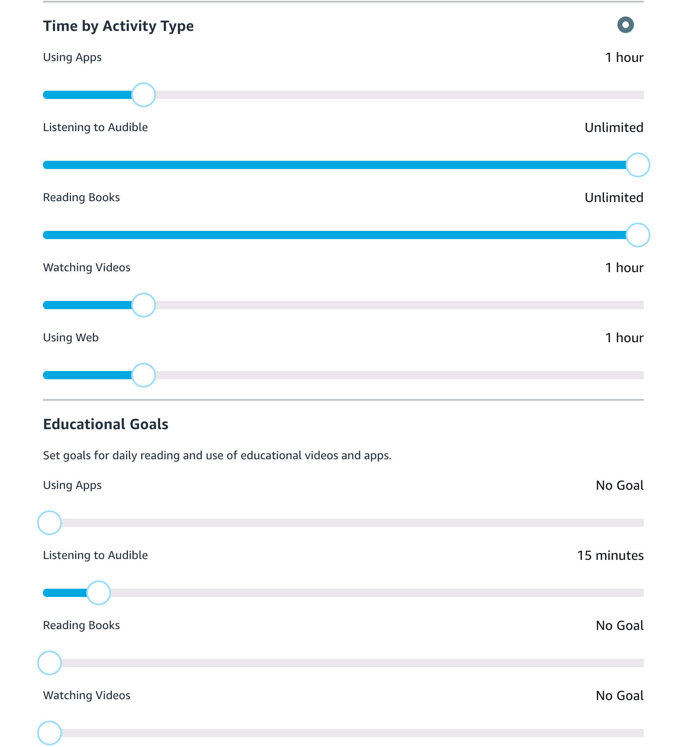Change the Watching Videos 1 hour slider
Screen dimensions: 695x747
(143, 305)
